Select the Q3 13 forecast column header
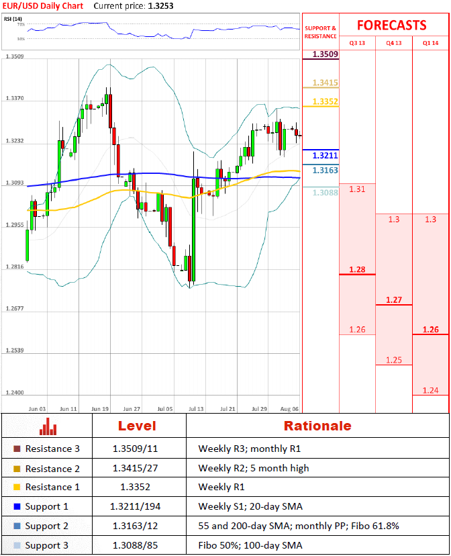The width and height of the screenshot is (451, 556). (357, 43)
